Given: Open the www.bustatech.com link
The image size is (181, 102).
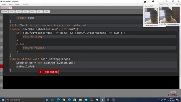Looking at the screenshot, I should click(x=173, y=24).
